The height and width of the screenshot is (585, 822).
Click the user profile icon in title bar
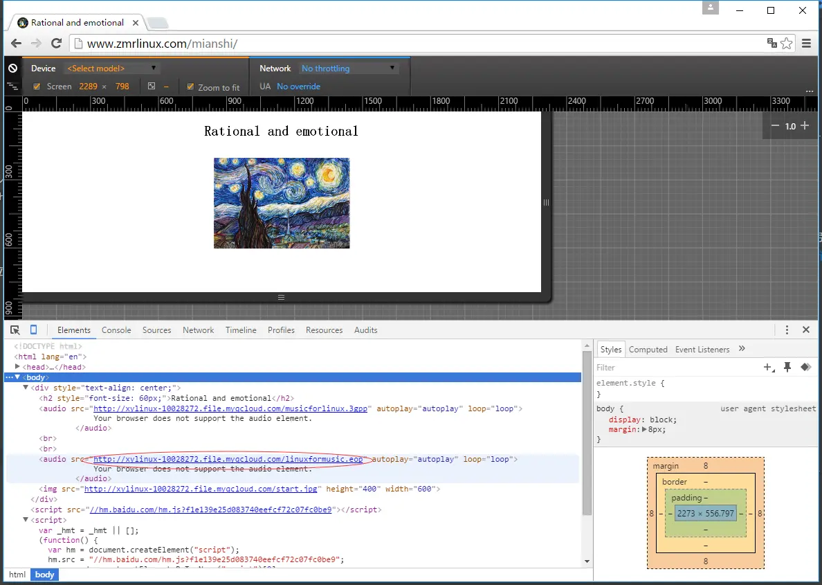click(x=711, y=8)
